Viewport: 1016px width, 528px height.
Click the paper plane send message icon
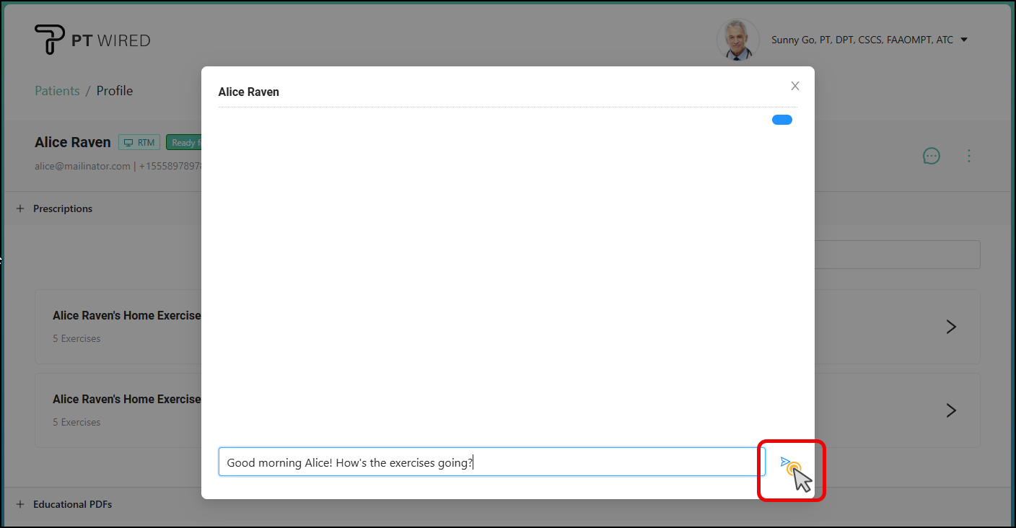coord(786,462)
